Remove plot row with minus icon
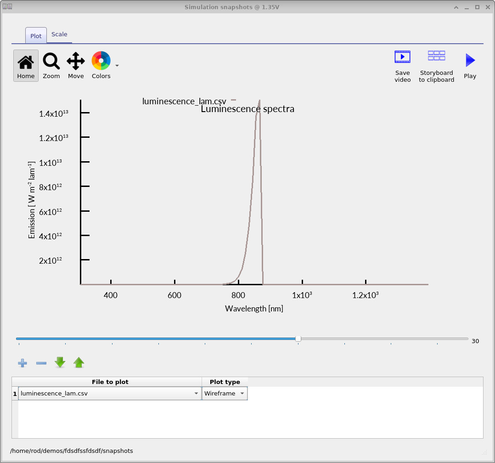Image resolution: width=495 pixels, height=463 pixels. point(41,363)
